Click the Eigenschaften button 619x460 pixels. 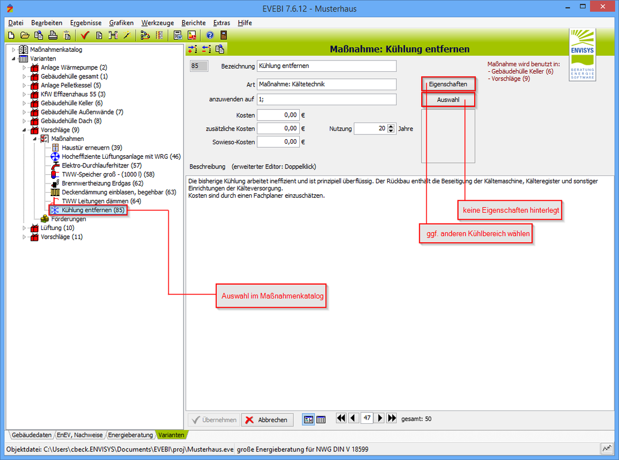(448, 84)
